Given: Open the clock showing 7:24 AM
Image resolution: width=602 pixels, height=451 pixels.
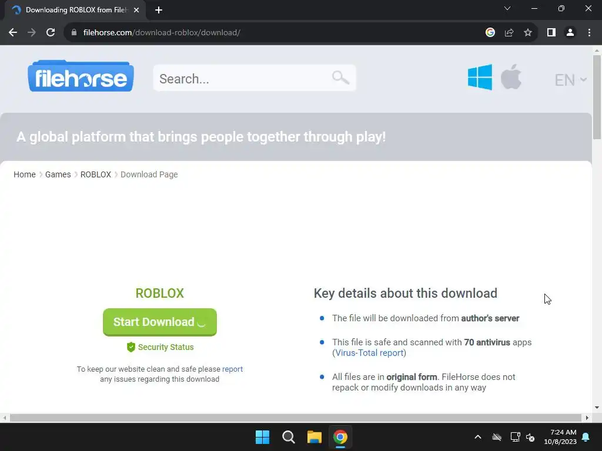Looking at the screenshot, I should pos(560,437).
